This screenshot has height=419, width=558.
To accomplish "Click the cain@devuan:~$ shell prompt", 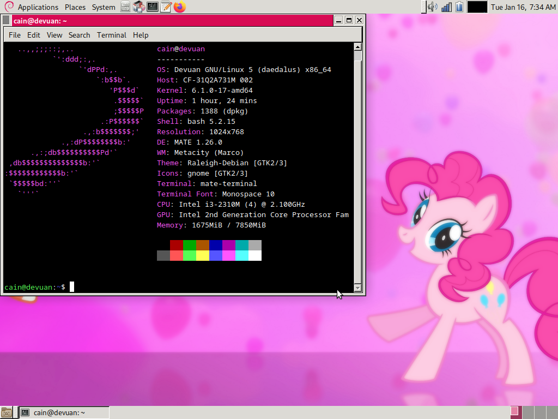I will (x=34, y=287).
